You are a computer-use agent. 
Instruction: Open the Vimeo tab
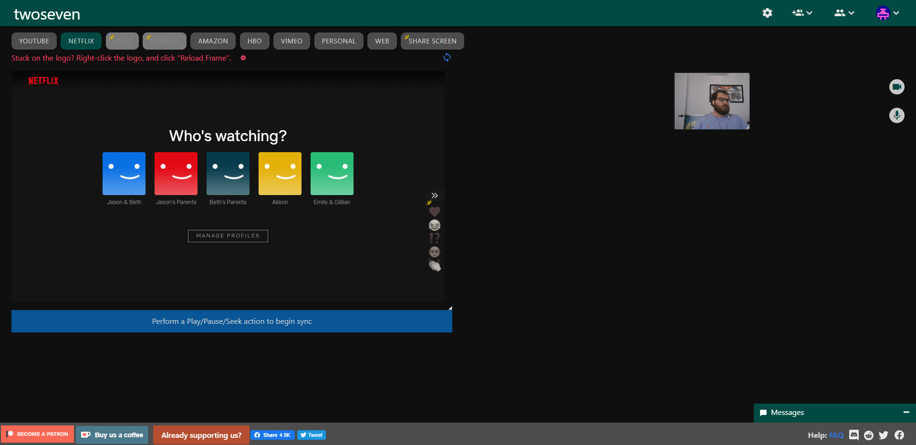tap(291, 41)
